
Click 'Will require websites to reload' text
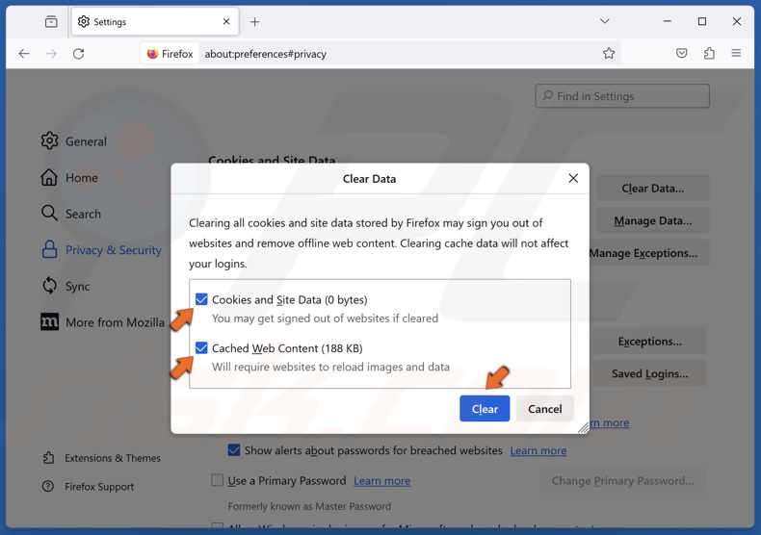(x=330, y=367)
